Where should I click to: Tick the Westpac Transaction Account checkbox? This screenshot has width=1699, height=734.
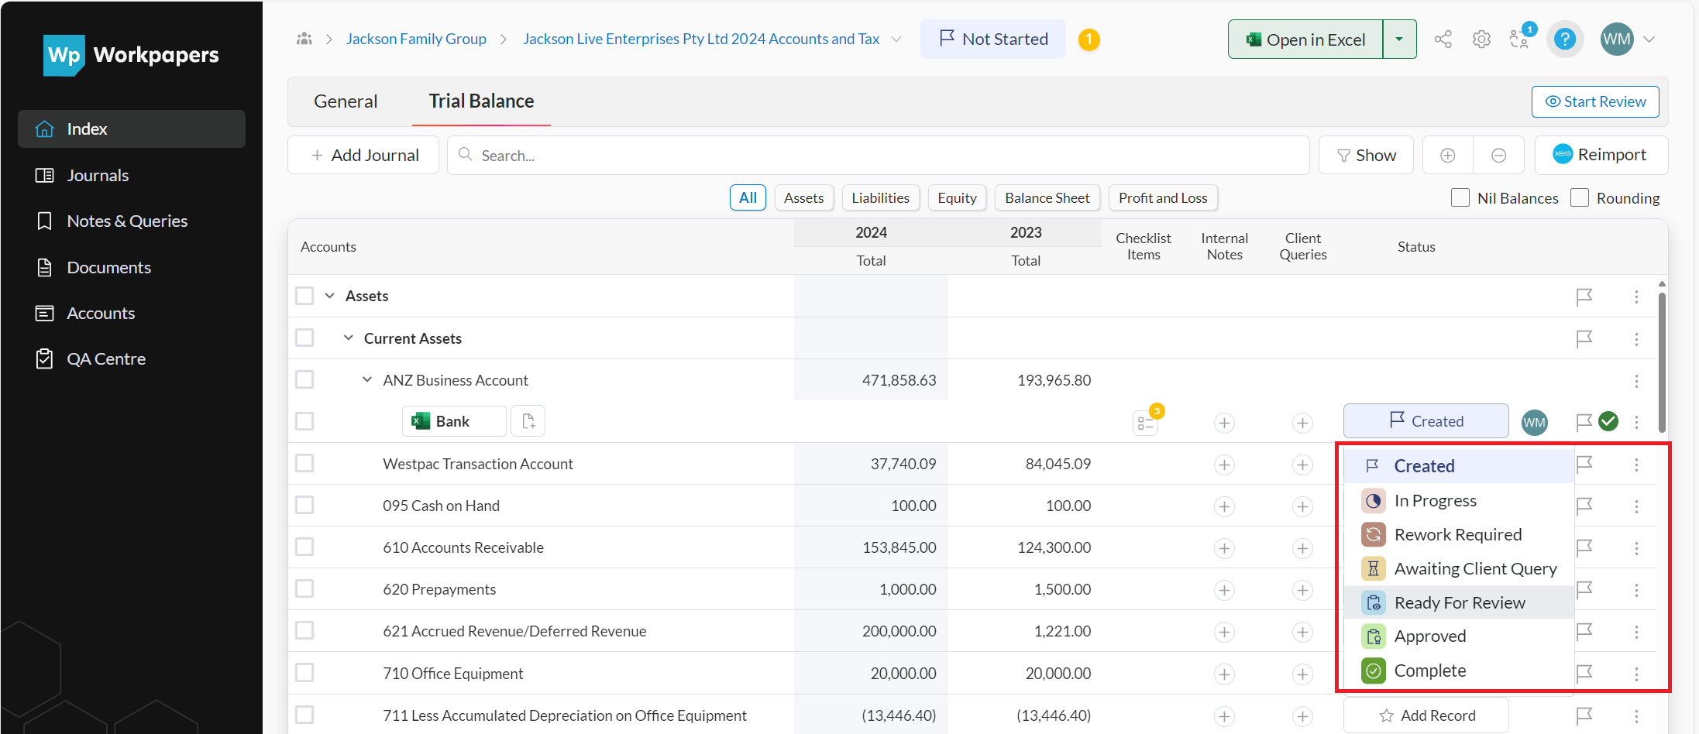coord(304,463)
